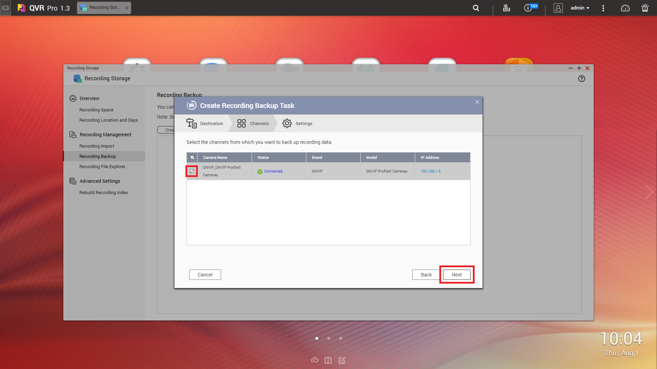Close the Create Recording Backup Task dialog
The width and height of the screenshot is (657, 369).
click(477, 102)
